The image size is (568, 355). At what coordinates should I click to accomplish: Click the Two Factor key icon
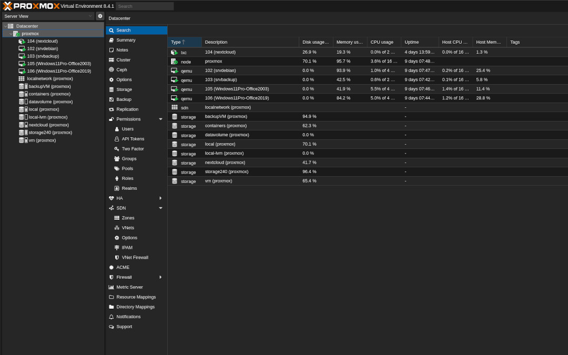pos(117,149)
